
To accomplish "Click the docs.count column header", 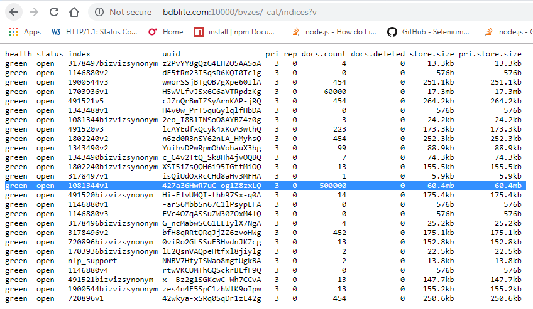I will 324,55.
